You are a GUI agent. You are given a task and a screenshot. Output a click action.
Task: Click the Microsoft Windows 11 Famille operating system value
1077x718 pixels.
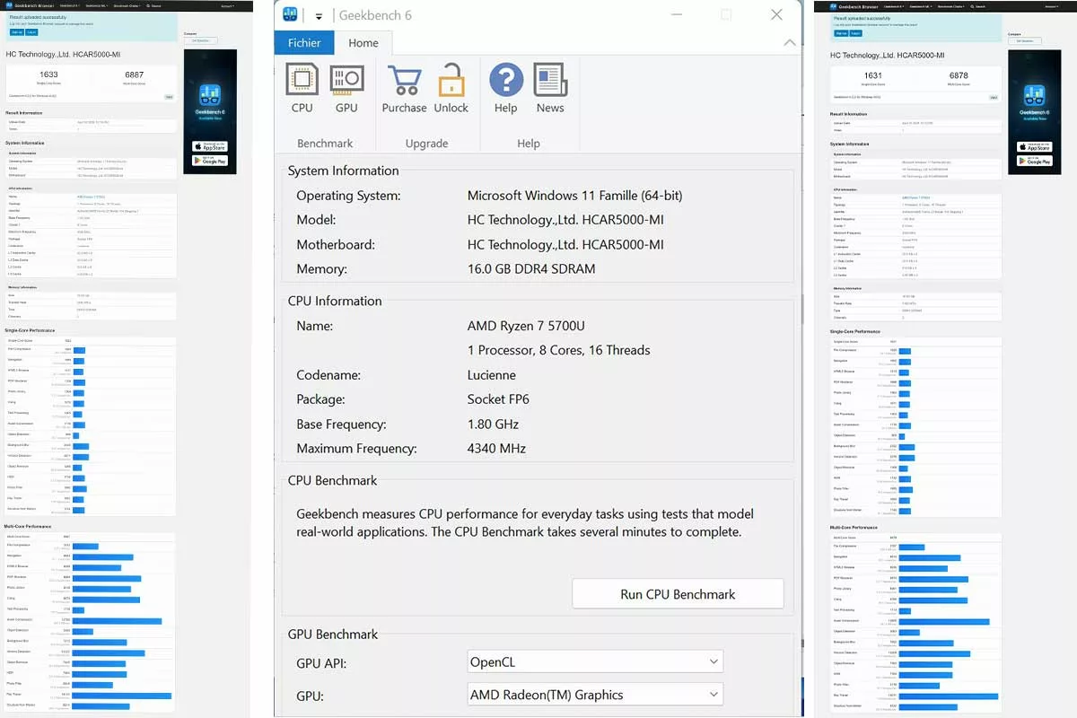[x=575, y=195]
